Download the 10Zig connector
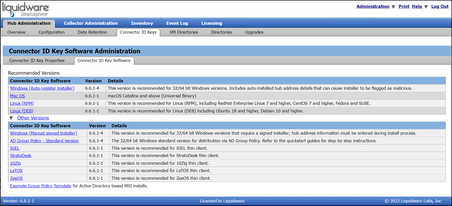Image resolution: width=452 pixels, height=206 pixels. click(x=16, y=163)
